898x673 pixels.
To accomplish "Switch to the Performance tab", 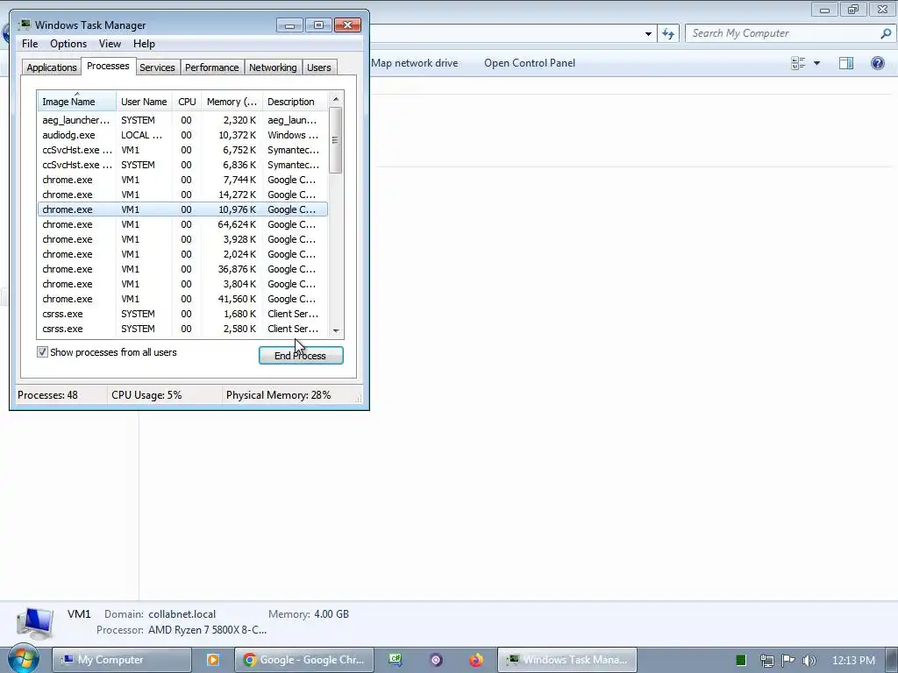I will 211,67.
